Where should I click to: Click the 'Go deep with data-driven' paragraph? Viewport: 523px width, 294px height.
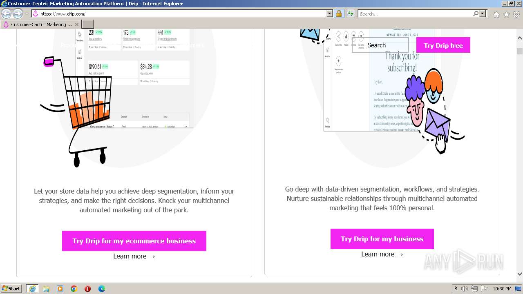(x=382, y=198)
